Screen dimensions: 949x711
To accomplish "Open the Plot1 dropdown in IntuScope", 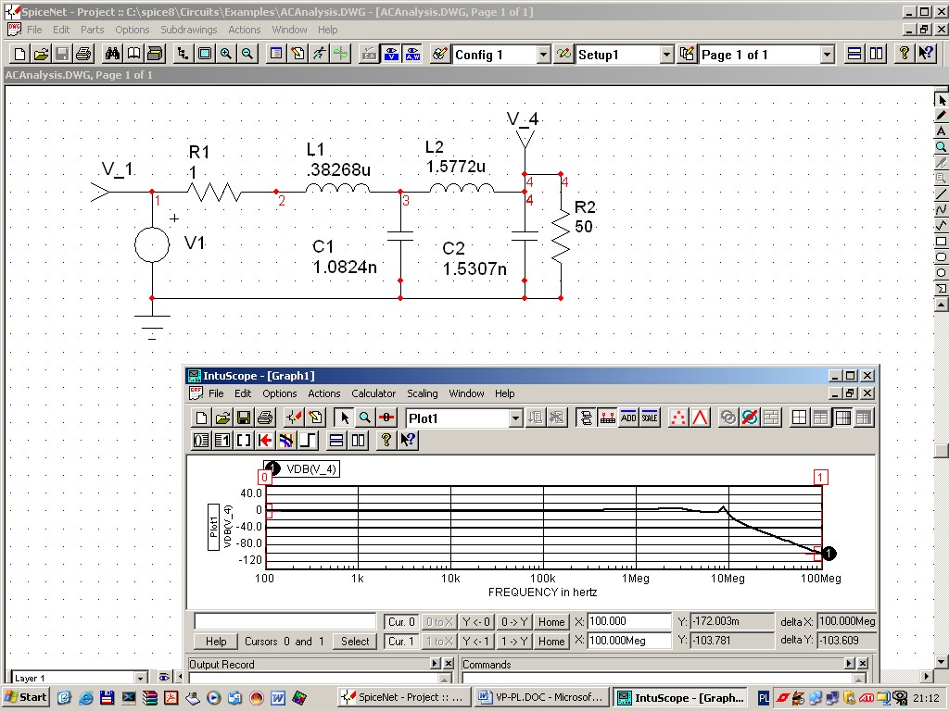I will tap(516, 418).
